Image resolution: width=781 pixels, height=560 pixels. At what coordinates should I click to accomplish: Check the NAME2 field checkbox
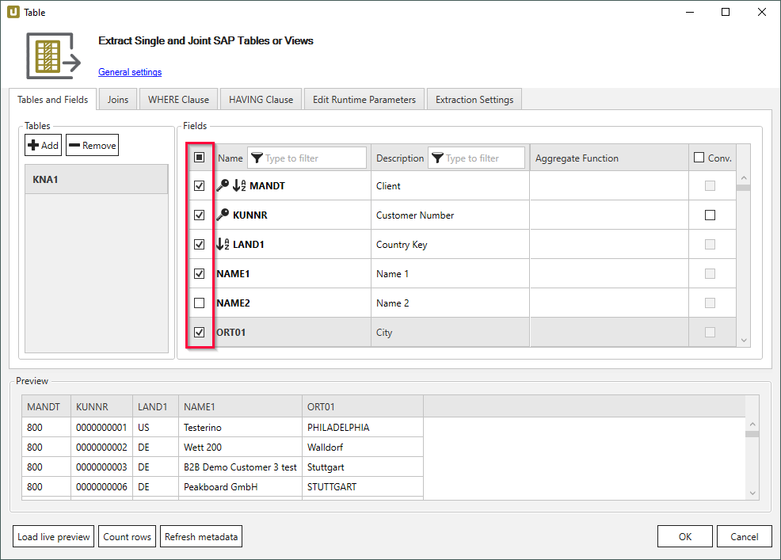tap(200, 303)
